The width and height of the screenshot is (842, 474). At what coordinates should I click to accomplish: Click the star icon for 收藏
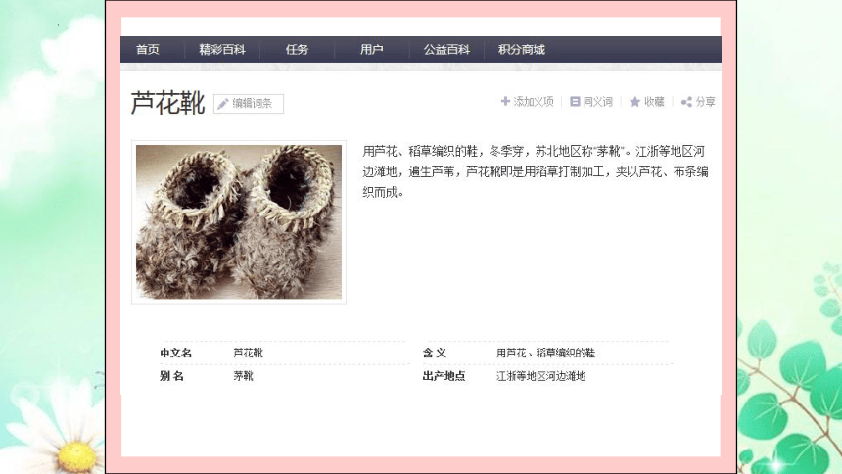634,102
